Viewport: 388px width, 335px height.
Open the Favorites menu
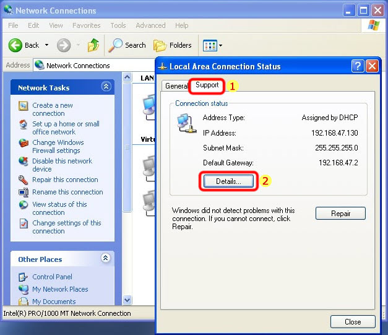point(87,25)
